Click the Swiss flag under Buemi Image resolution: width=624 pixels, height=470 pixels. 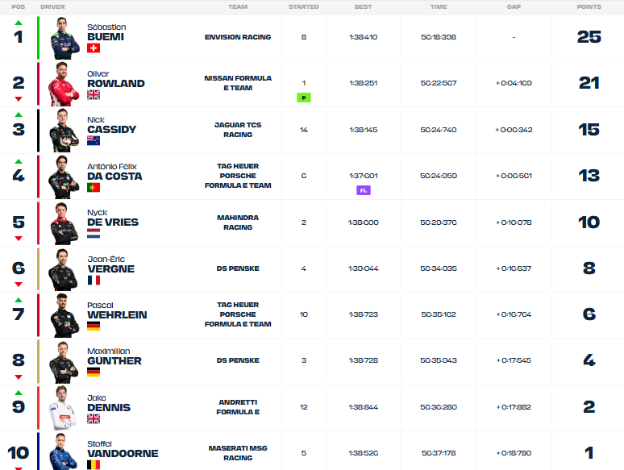94,48
